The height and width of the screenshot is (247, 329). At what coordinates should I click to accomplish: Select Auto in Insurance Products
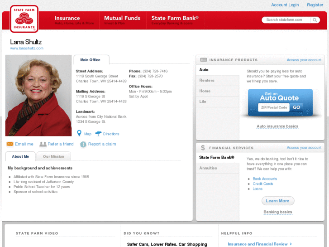(x=218, y=70)
